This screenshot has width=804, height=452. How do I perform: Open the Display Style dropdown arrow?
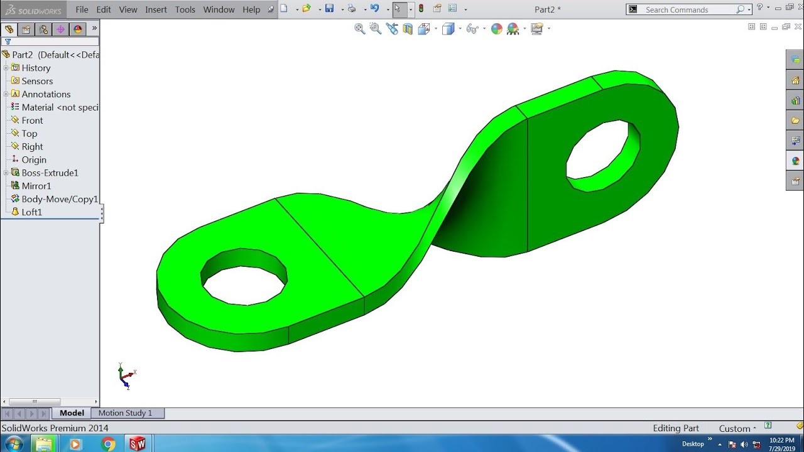coord(460,29)
